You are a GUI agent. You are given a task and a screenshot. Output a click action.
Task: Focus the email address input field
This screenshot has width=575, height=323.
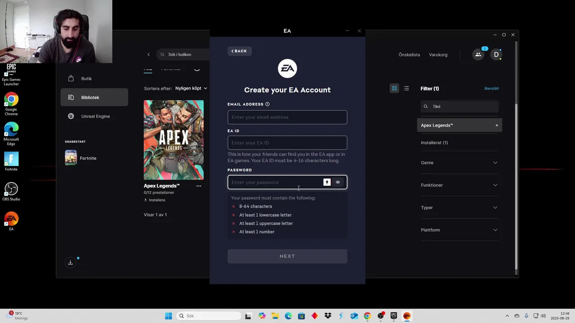click(x=287, y=117)
